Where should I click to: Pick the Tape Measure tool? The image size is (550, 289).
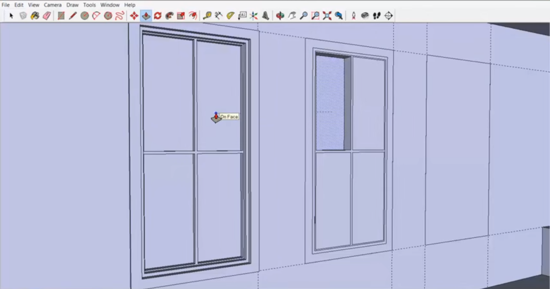click(207, 16)
